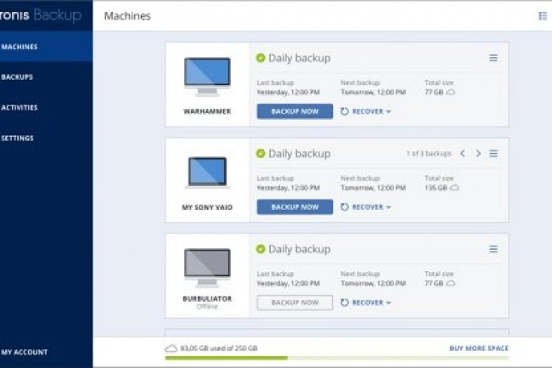
Task: Click the Acronis Backup logo
Action: pos(41,15)
